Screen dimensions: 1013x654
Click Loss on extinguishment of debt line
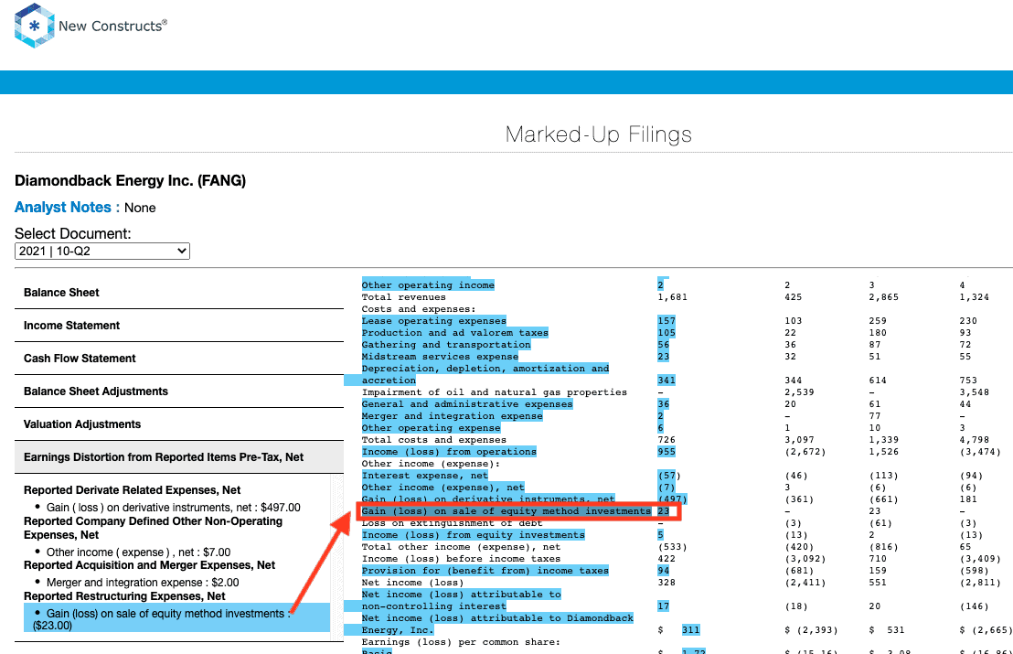453,523
